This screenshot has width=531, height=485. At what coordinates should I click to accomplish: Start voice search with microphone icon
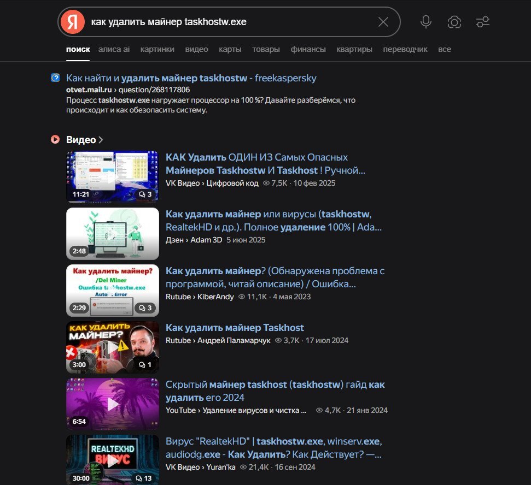pyautogui.click(x=425, y=22)
